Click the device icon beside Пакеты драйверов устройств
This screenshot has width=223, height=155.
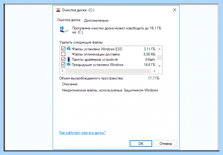coord(69,60)
